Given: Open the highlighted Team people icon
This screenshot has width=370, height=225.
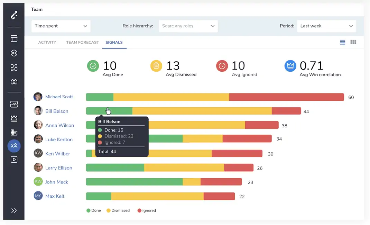Looking at the screenshot, I should [14, 146].
